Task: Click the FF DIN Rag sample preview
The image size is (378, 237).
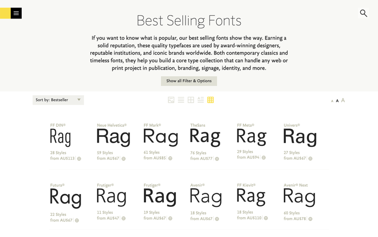Action: tap(61, 137)
